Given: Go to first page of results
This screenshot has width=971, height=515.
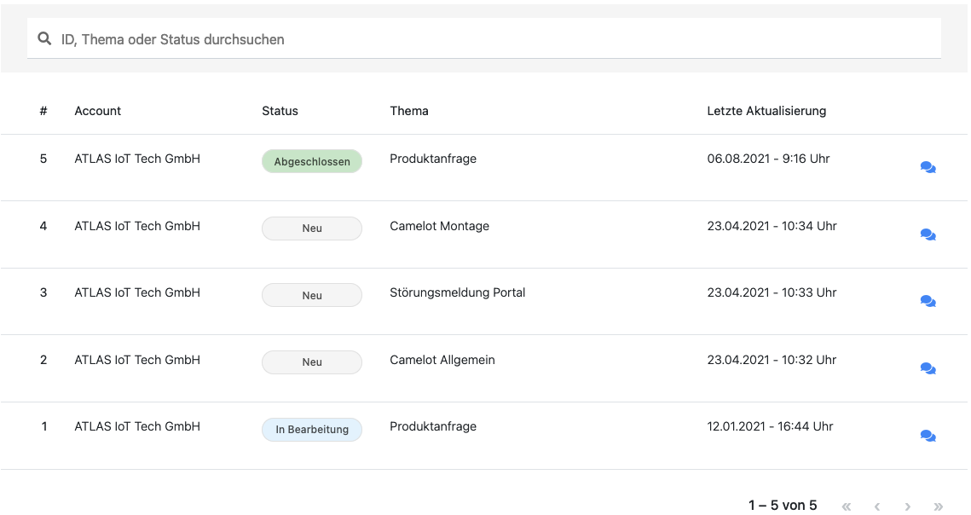Looking at the screenshot, I should (847, 506).
